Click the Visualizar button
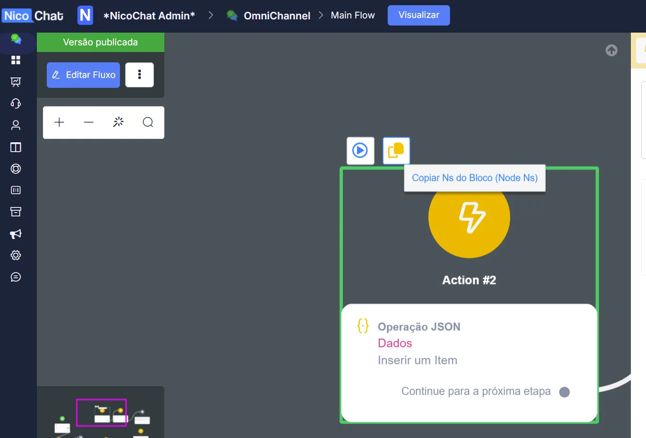This screenshot has height=438, width=646. click(419, 15)
